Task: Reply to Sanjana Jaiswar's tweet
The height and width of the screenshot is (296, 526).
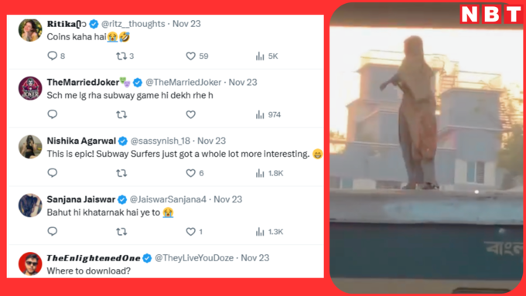Action: pos(53,231)
